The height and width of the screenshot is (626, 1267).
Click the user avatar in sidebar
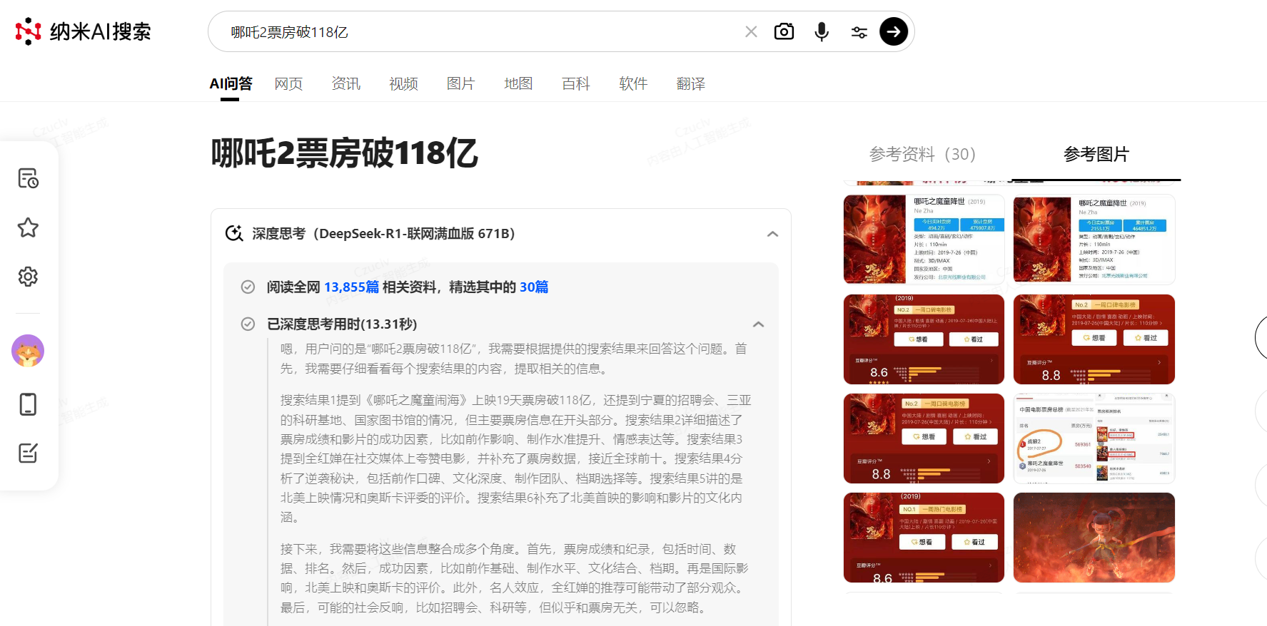(28, 351)
